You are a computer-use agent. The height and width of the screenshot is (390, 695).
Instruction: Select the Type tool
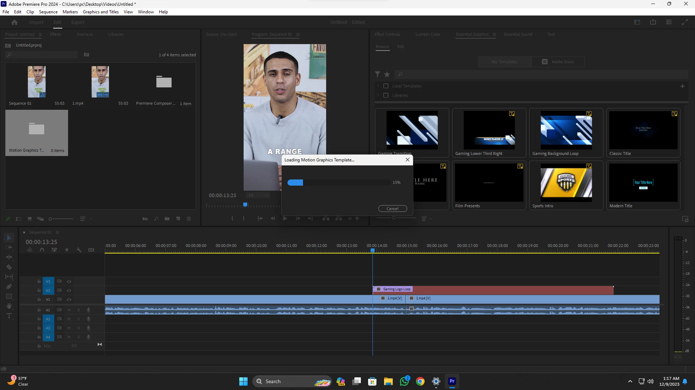[9, 316]
